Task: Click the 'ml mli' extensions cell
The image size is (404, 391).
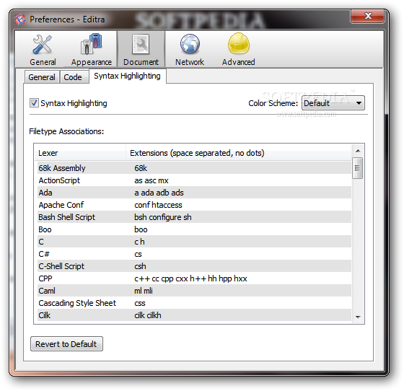Action: 144,291
